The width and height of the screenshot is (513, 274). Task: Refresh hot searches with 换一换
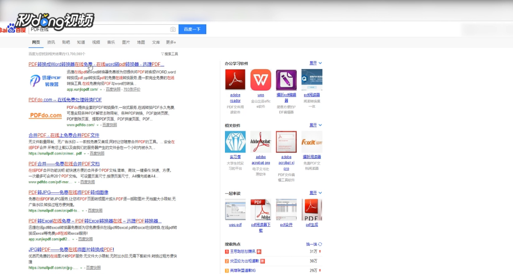(314, 244)
